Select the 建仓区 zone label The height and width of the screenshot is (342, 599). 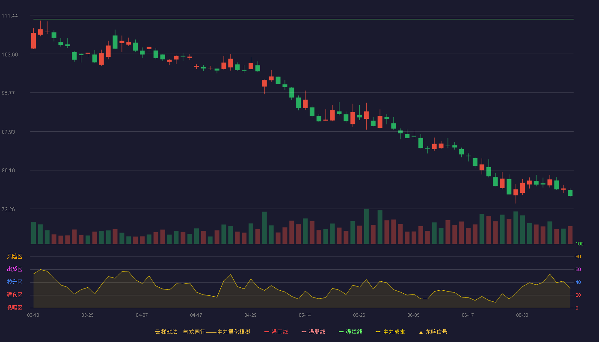point(15,295)
